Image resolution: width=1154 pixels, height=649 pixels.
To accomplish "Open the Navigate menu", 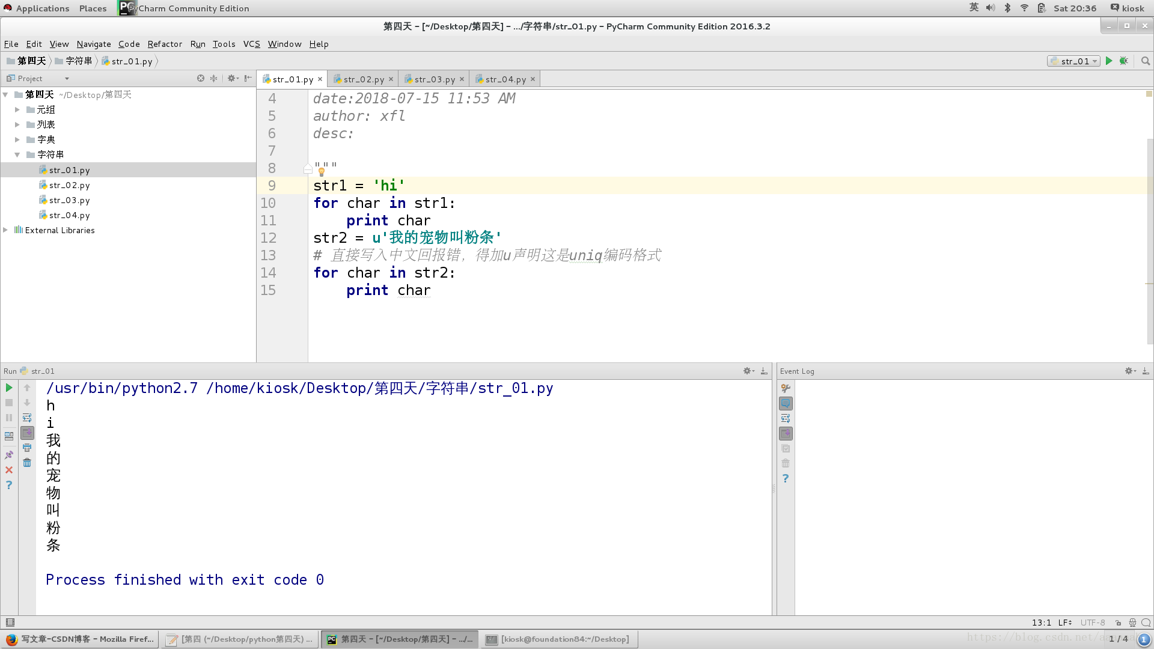I will pos(94,44).
